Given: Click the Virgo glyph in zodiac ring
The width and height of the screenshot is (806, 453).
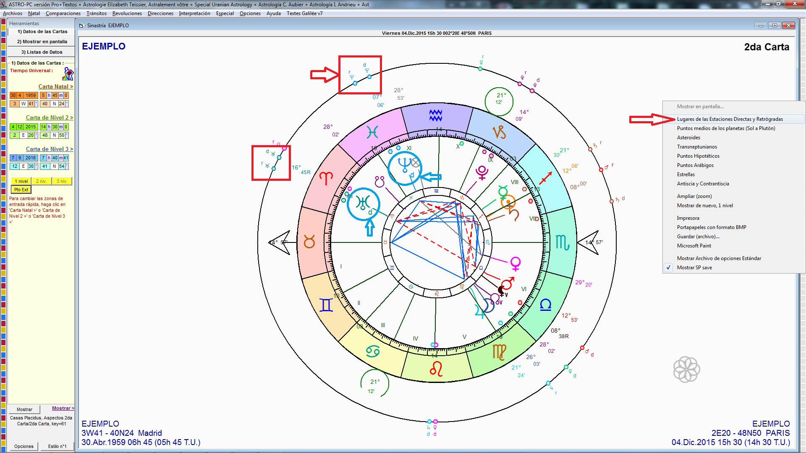Looking at the screenshot, I should 499,352.
